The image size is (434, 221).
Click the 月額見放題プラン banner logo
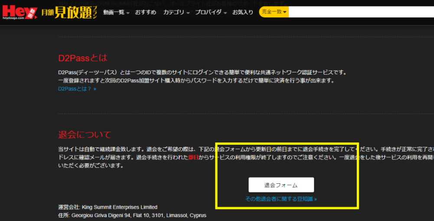coord(69,13)
